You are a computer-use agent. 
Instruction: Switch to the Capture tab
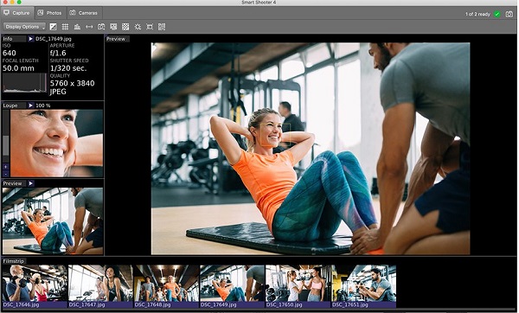point(17,13)
